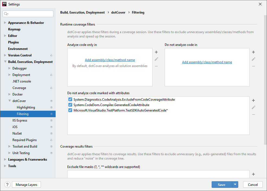Image resolution: width=267 pixels, height=191 pixels.
Task: Click the search magnifier icon
Action: (6, 14)
